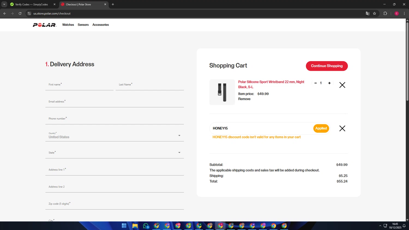Show hidden system tray icons
The width and height of the screenshot is (409, 230).
(x=380, y=226)
